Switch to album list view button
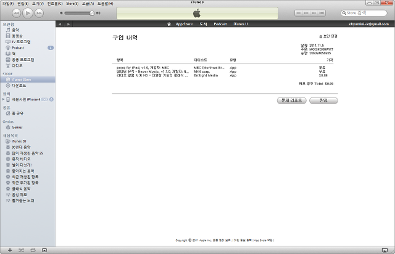This screenshot has width=395, height=254. coord(306,13)
